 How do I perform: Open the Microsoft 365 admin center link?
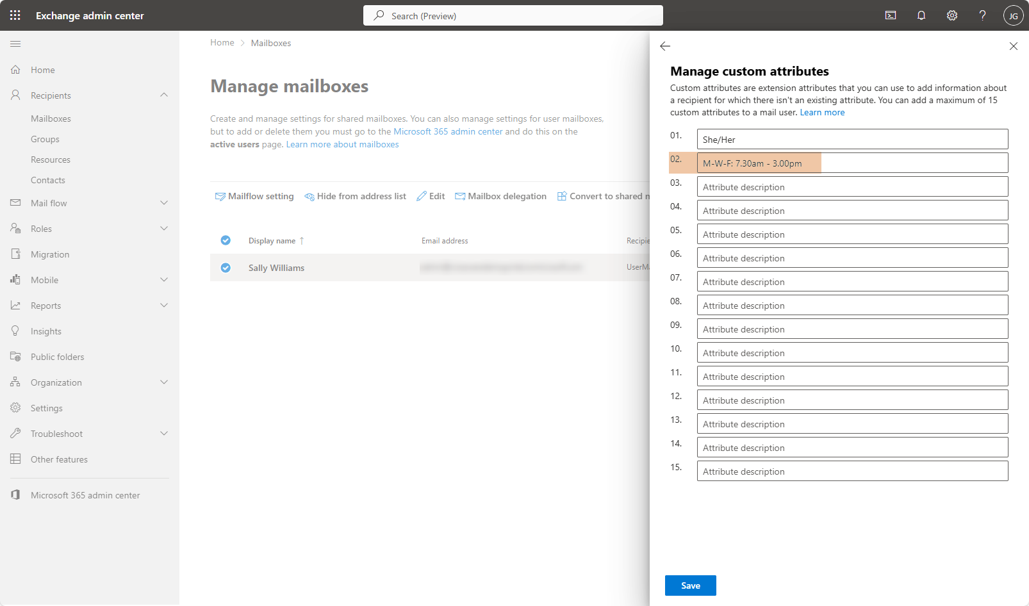pos(85,495)
